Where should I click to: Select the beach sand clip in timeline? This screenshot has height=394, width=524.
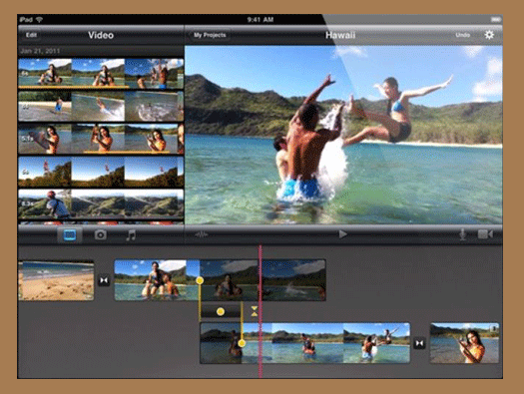click(x=56, y=280)
